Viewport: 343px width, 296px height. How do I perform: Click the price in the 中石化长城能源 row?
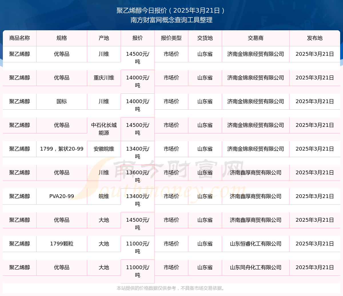tap(137, 129)
